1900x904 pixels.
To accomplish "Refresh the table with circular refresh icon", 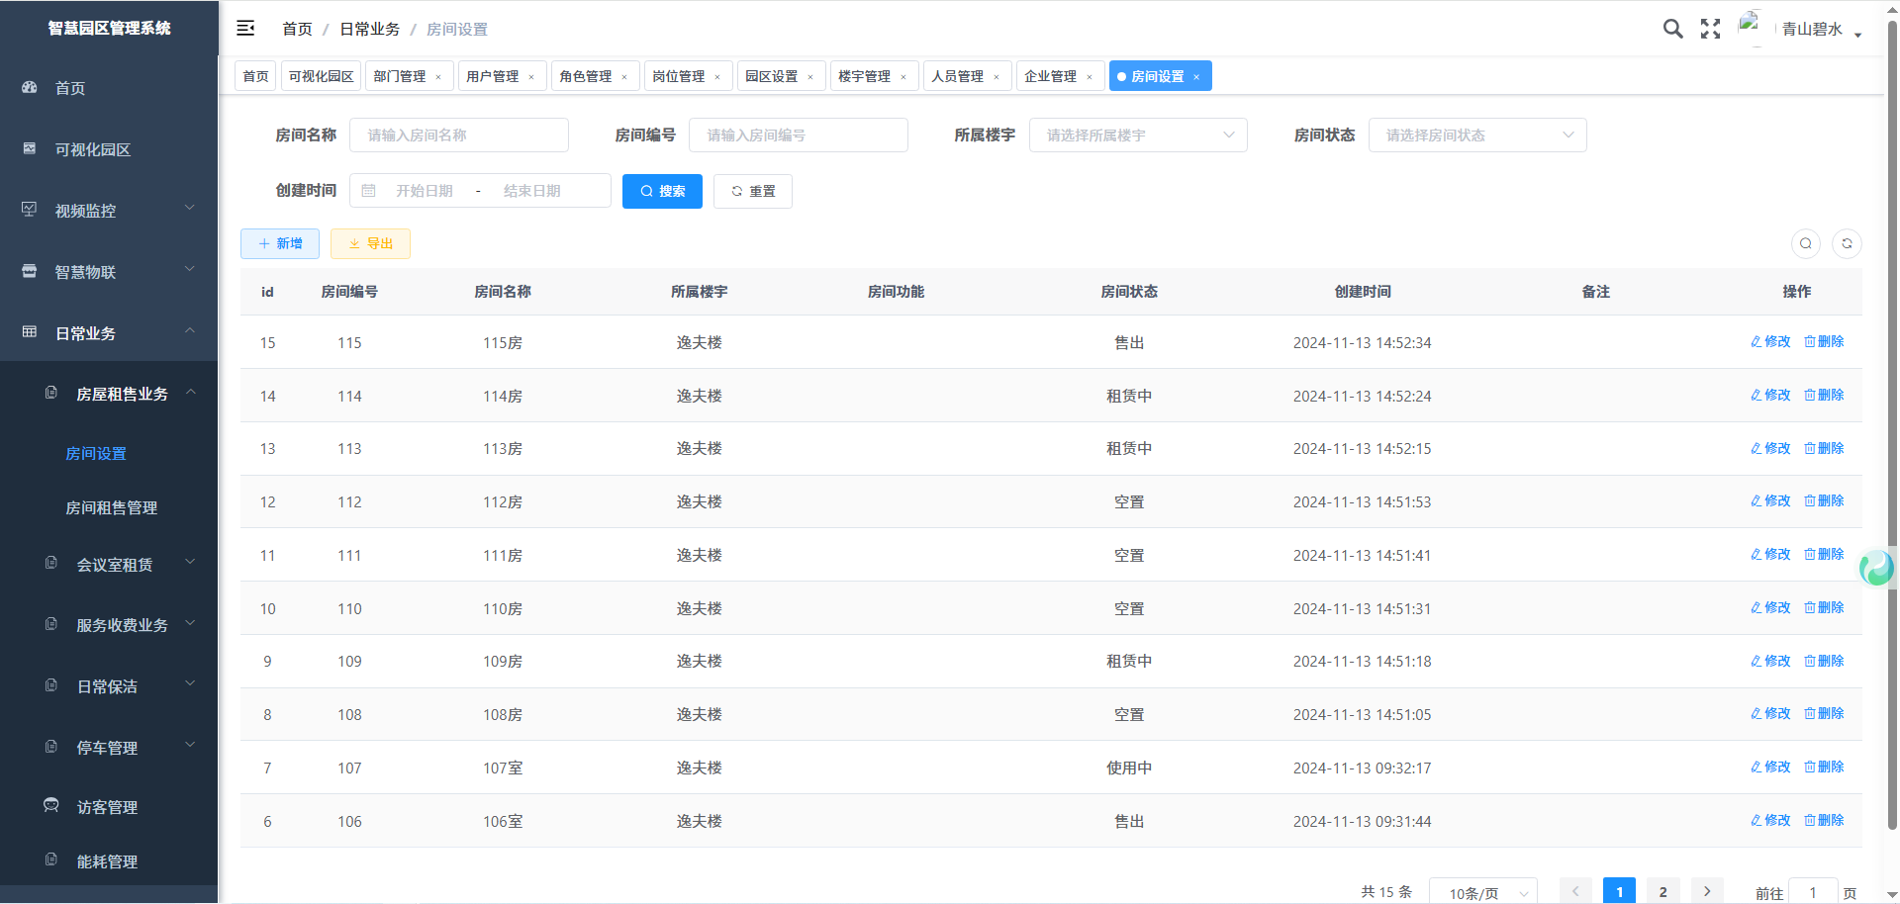I will [x=1847, y=243].
